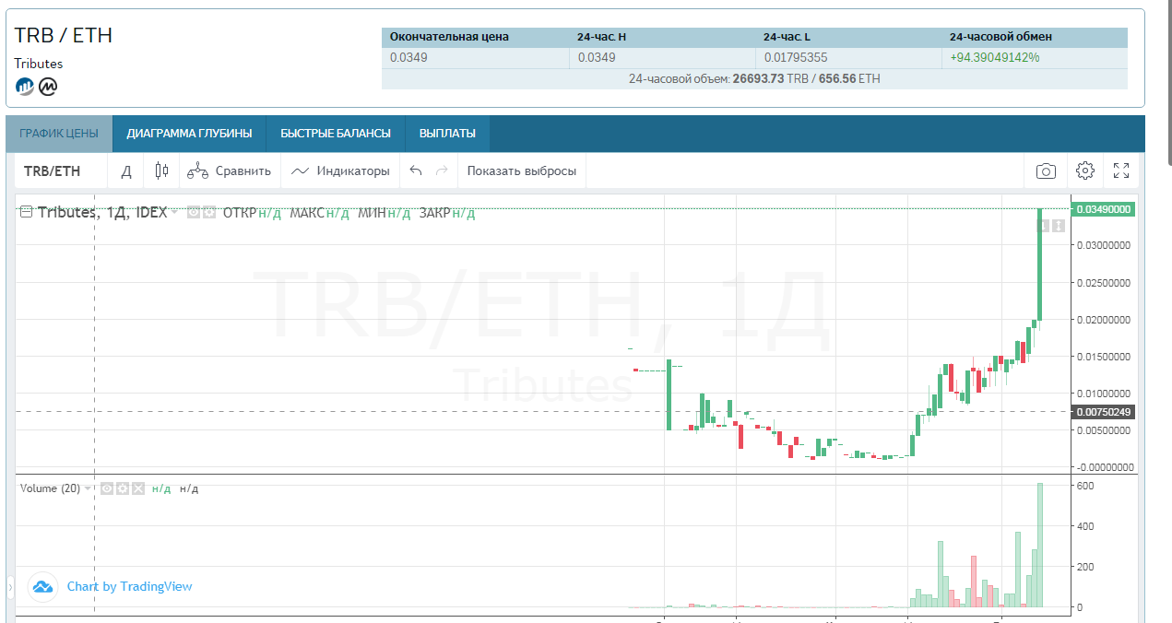1172x623 pixels.
Task: Remove the Volume indicator
Action: [137, 488]
